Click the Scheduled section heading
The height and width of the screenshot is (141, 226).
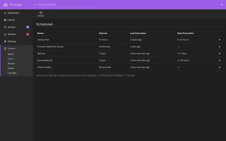[44, 24]
